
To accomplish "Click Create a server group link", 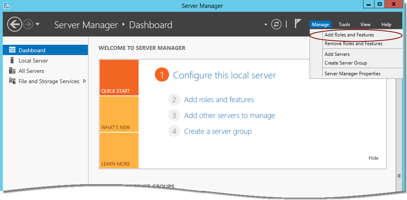I will [218, 131].
